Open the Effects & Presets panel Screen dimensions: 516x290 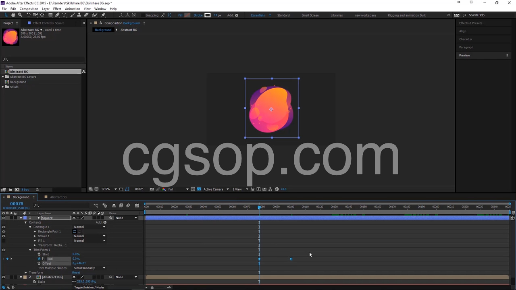pos(470,23)
